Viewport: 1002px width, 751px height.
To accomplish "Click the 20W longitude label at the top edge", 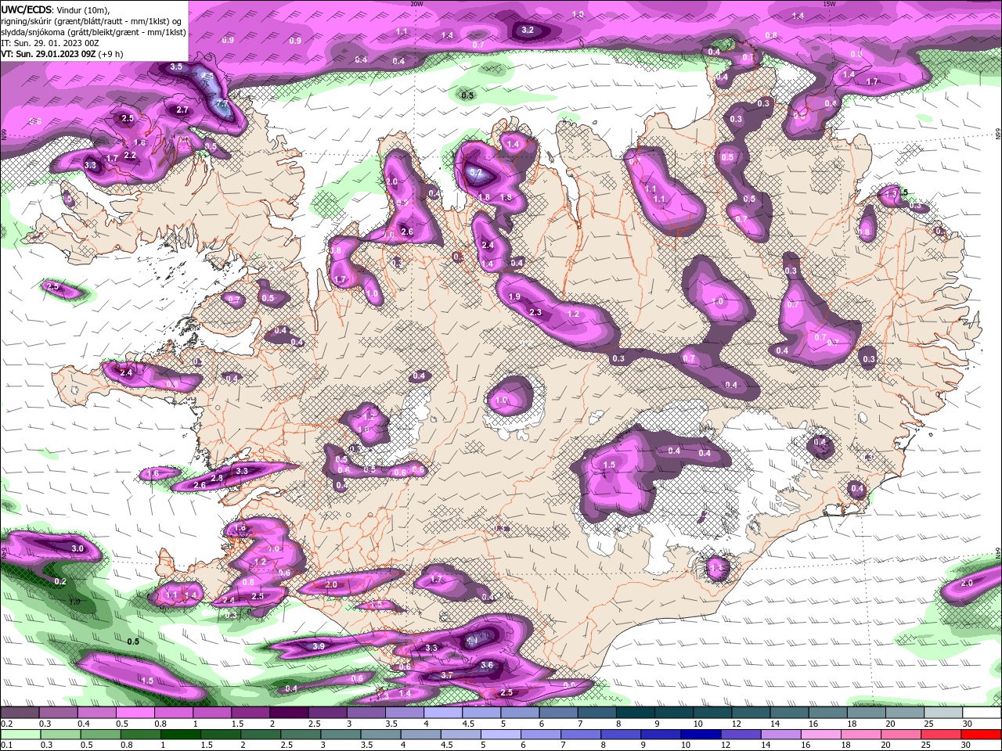I will pyautogui.click(x=416, y=4).
